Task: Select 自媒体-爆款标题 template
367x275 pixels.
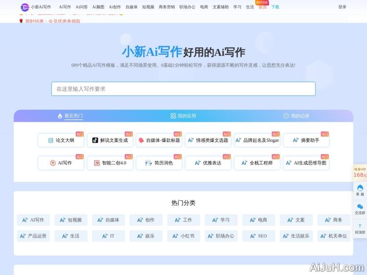Action: click(159, 140)
